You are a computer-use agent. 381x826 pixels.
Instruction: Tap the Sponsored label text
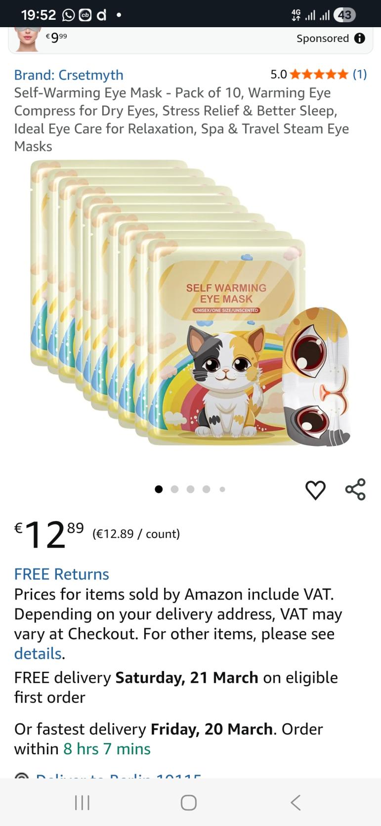click(323, 39)
